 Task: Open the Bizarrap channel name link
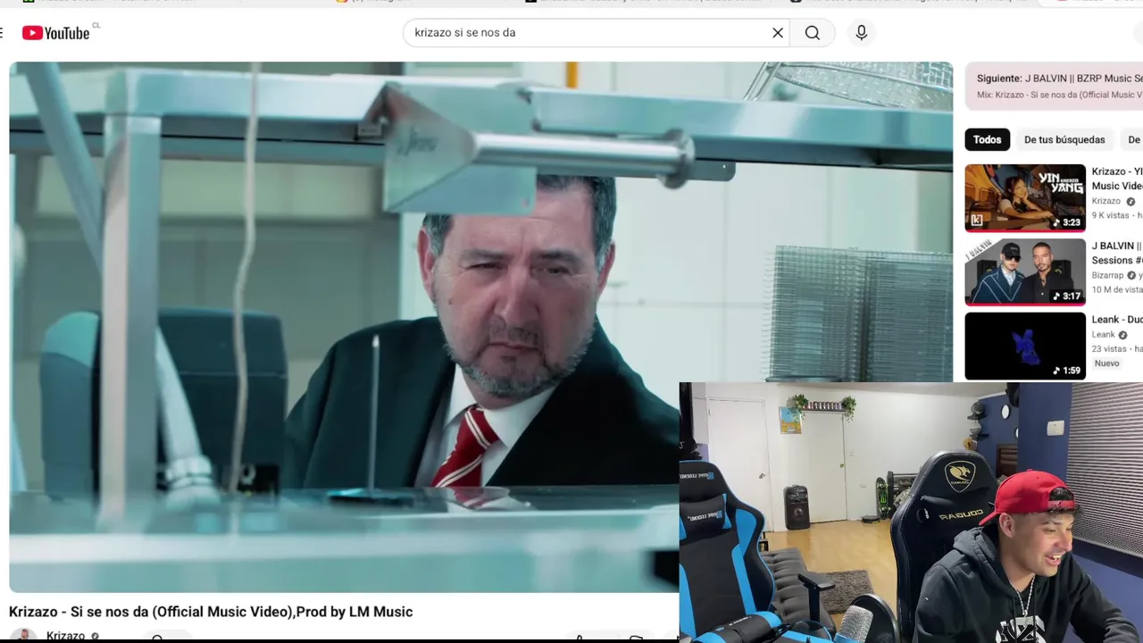point(1107,275)
